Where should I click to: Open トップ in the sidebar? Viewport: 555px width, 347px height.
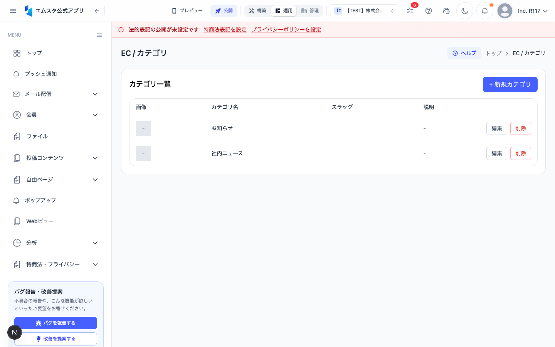tap(55, 53)
